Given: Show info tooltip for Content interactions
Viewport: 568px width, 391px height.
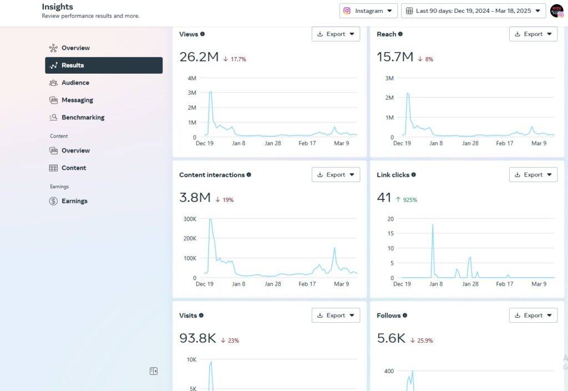Looking at the screenshot, I should (249, 175).
